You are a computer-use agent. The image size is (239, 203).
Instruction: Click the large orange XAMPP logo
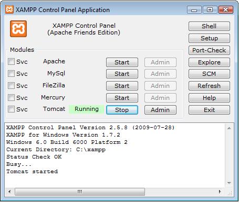point(18,29)
